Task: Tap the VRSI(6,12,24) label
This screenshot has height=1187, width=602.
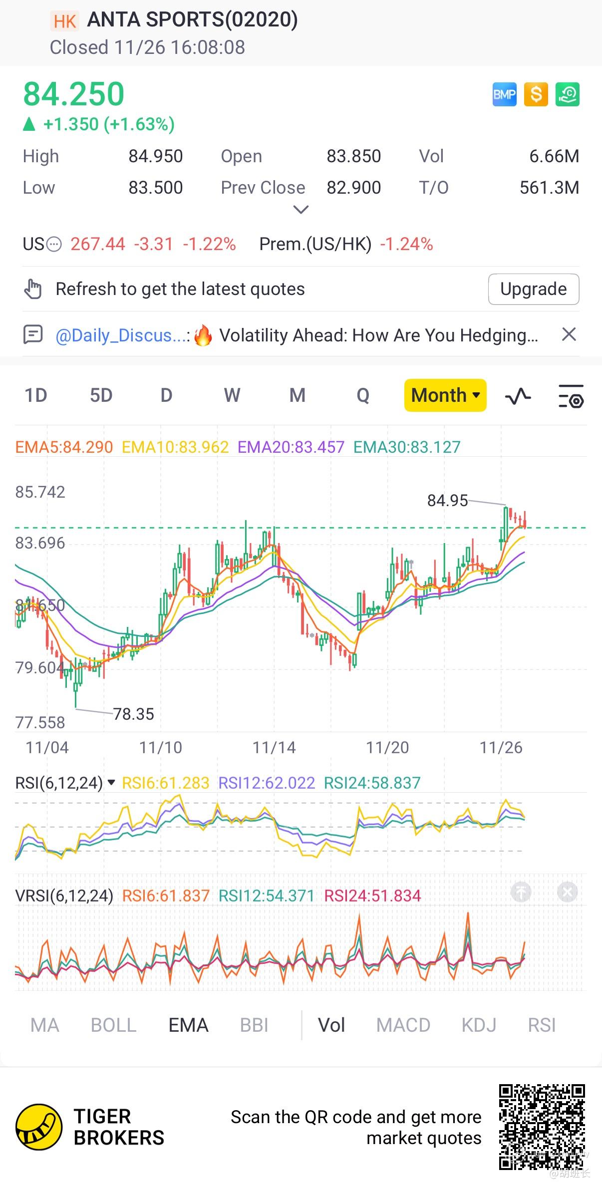Action: (x=64, y=895)
